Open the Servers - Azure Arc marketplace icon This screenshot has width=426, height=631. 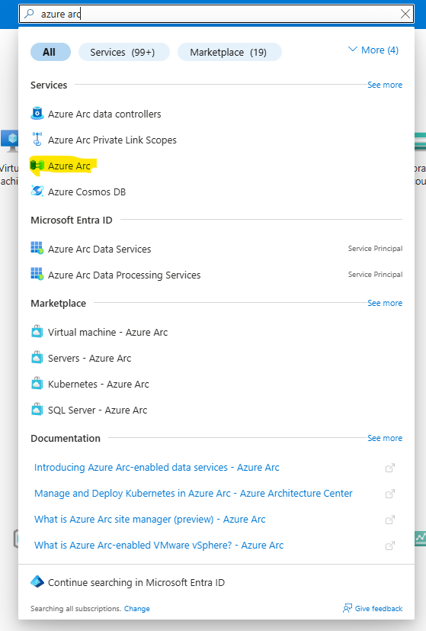point(37,358)
